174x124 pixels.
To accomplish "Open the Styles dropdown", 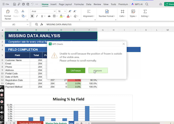I will (133, 14).
